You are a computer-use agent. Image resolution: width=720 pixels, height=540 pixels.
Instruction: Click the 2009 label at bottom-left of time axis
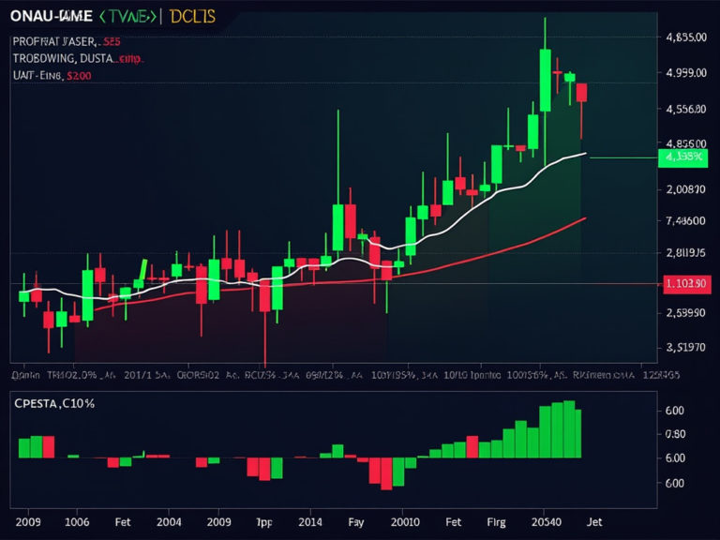pos(30,520)
